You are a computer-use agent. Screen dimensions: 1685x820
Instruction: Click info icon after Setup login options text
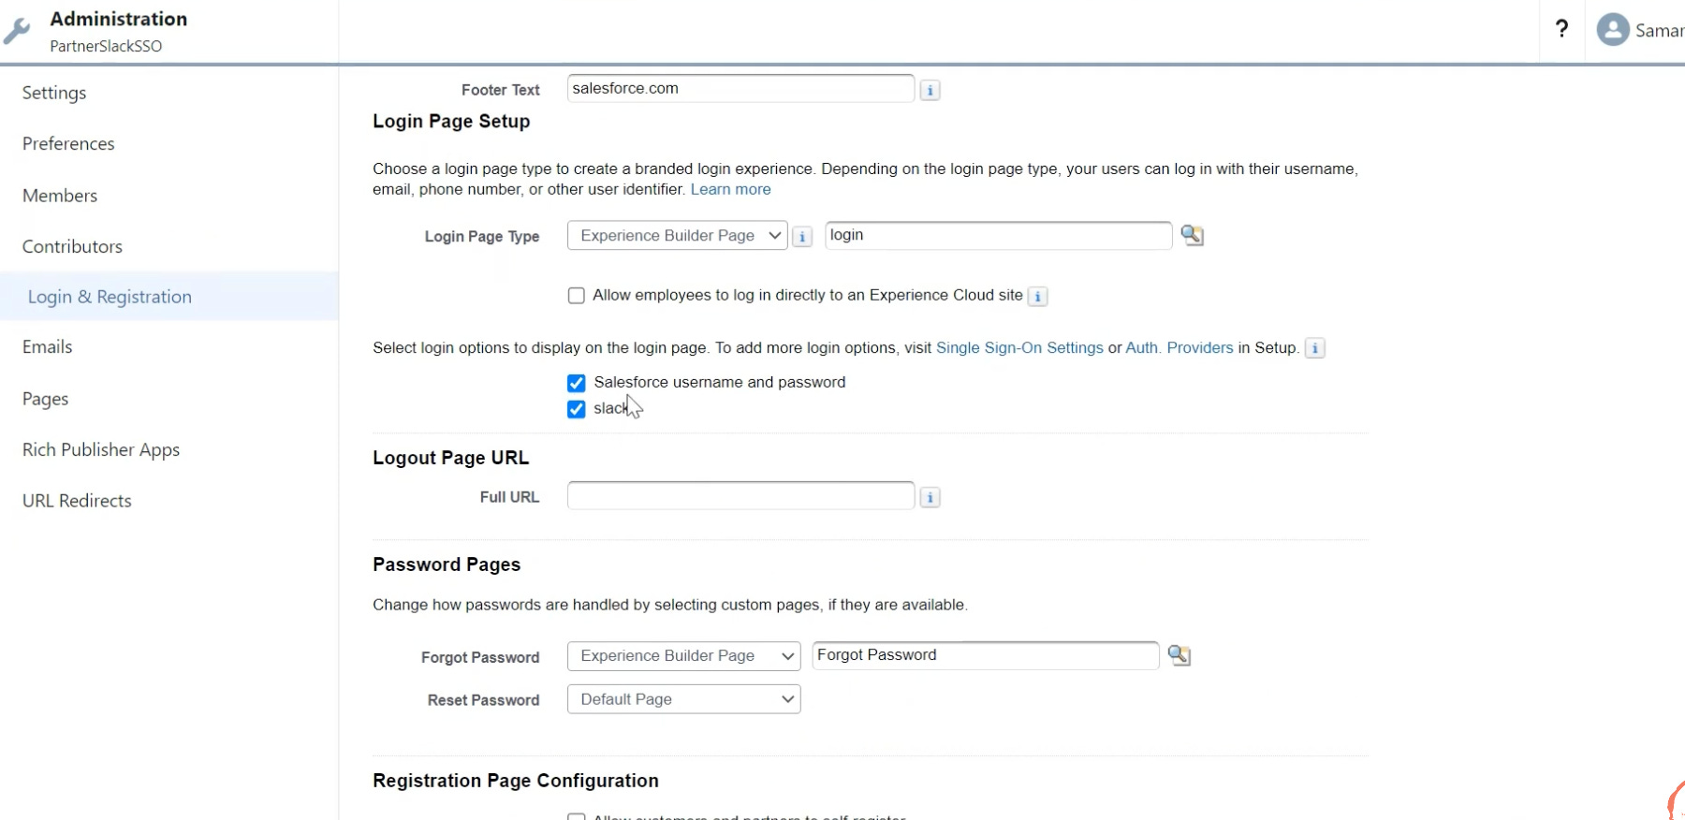click(1314, 348)
